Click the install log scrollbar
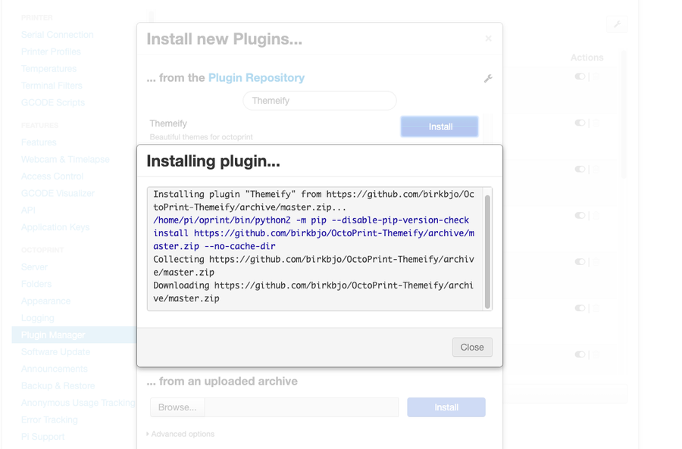 (x=487, y=248)
